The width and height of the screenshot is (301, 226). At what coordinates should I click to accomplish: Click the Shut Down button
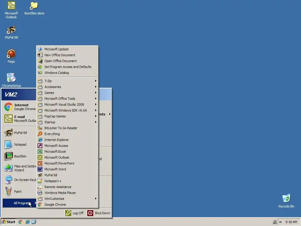pyautogui.click(x=99, y=213)
